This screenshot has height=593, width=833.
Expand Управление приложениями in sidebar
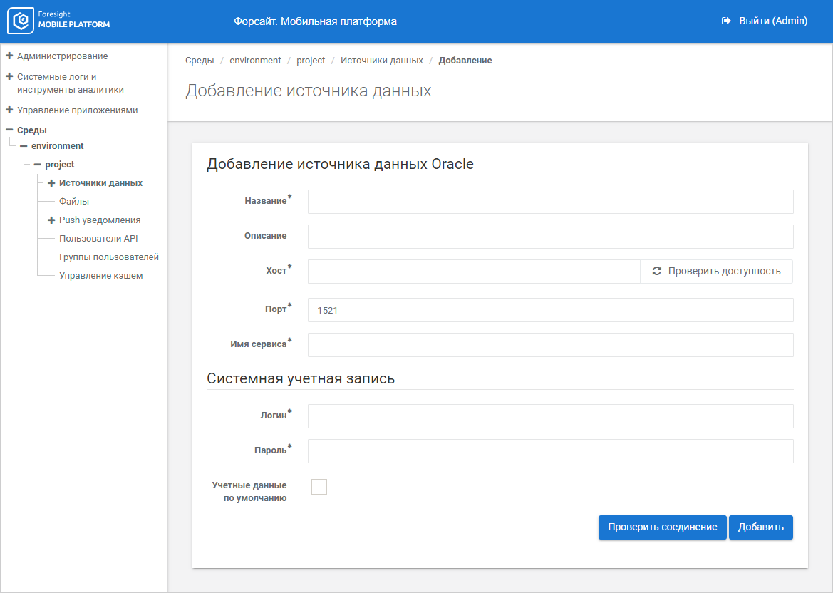9,110
